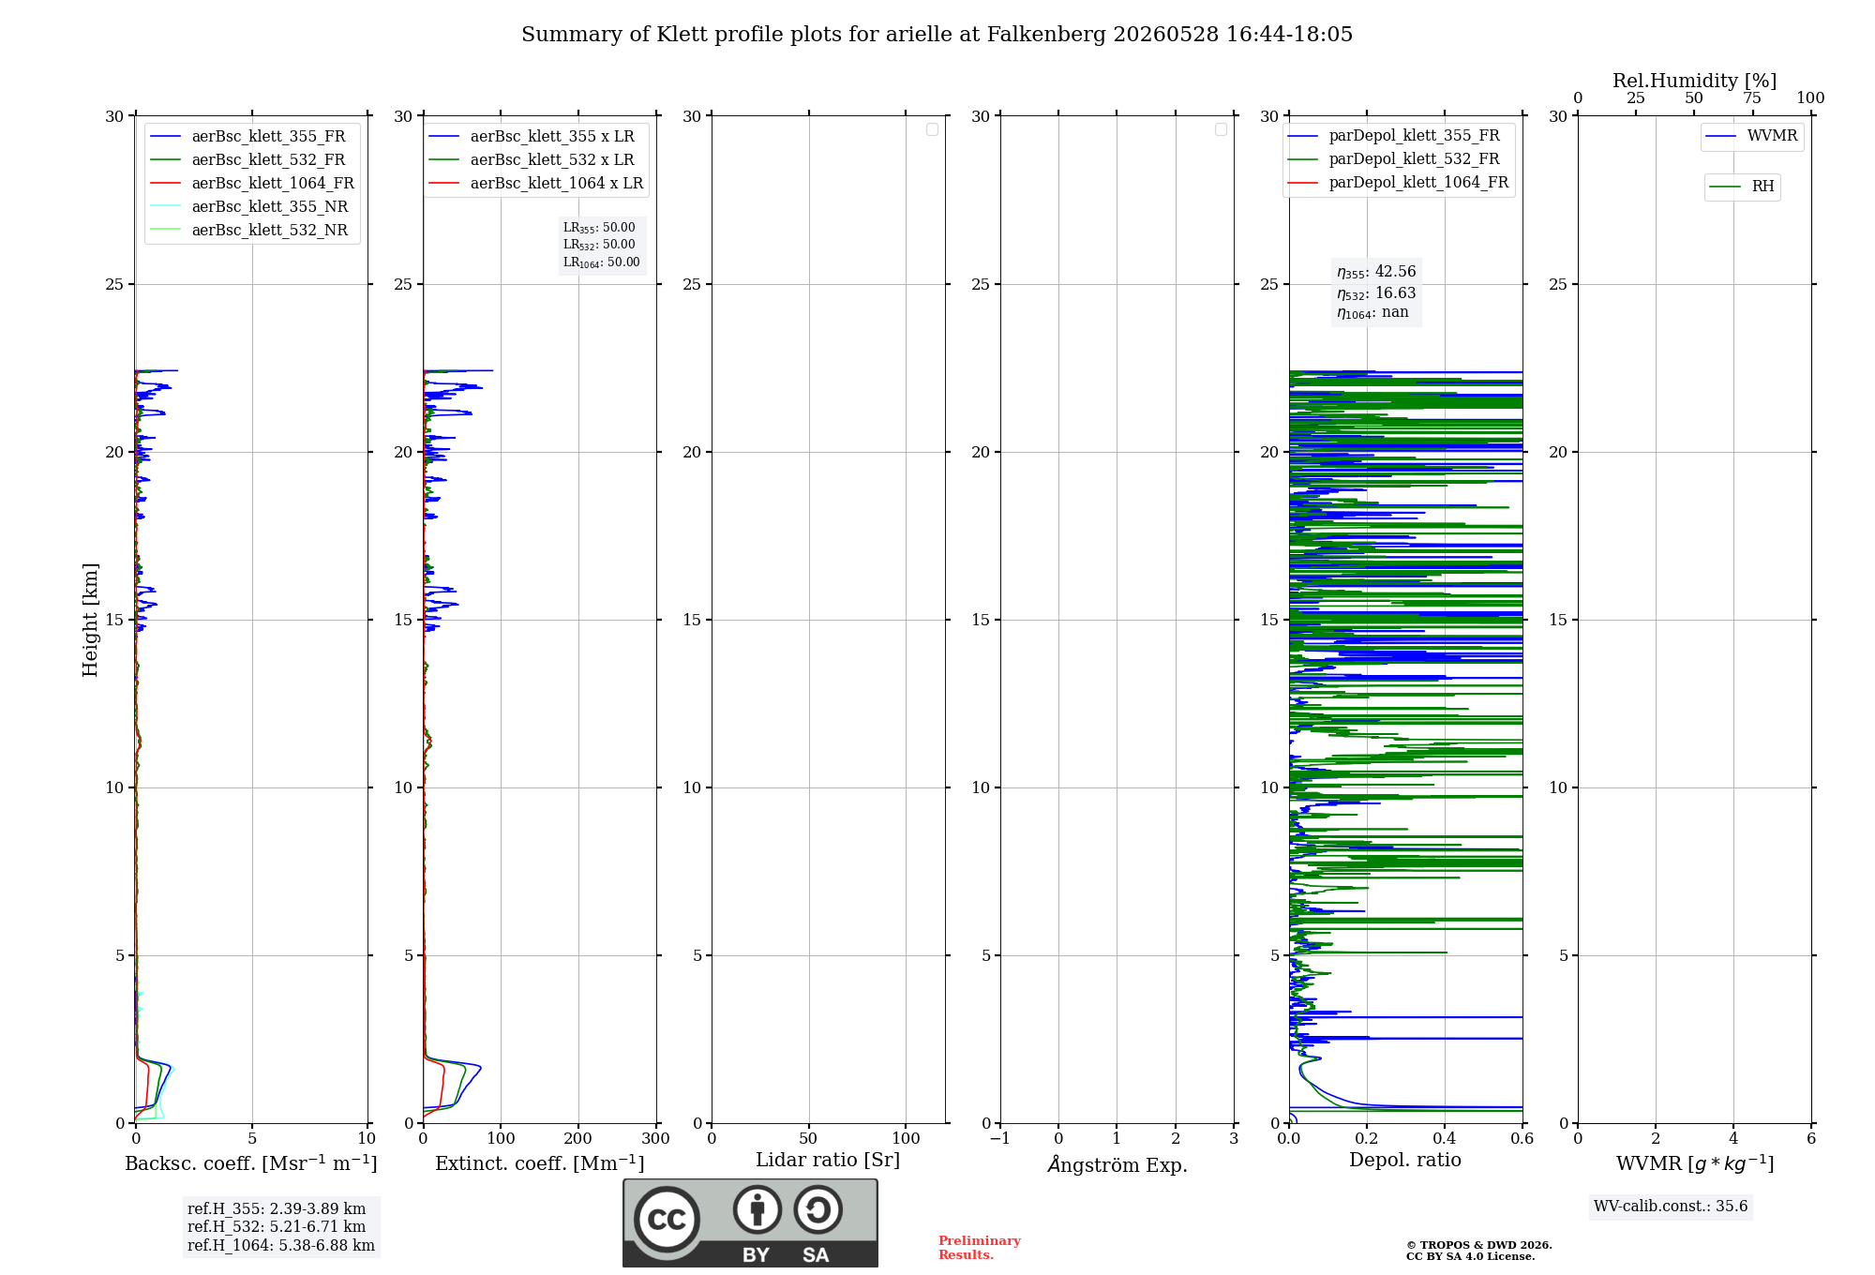1875x1275 pixels.
Task: Click the CC BY SA 4.0 License text
Action: (x=1470, y=1256)
